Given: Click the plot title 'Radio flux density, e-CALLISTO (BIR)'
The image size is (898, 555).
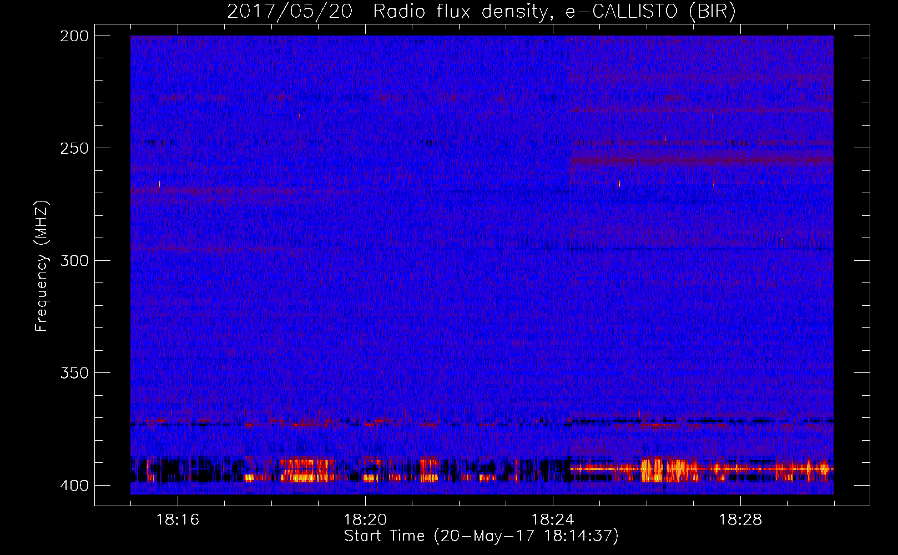Looking at the screenshot, I should point(554,11).
